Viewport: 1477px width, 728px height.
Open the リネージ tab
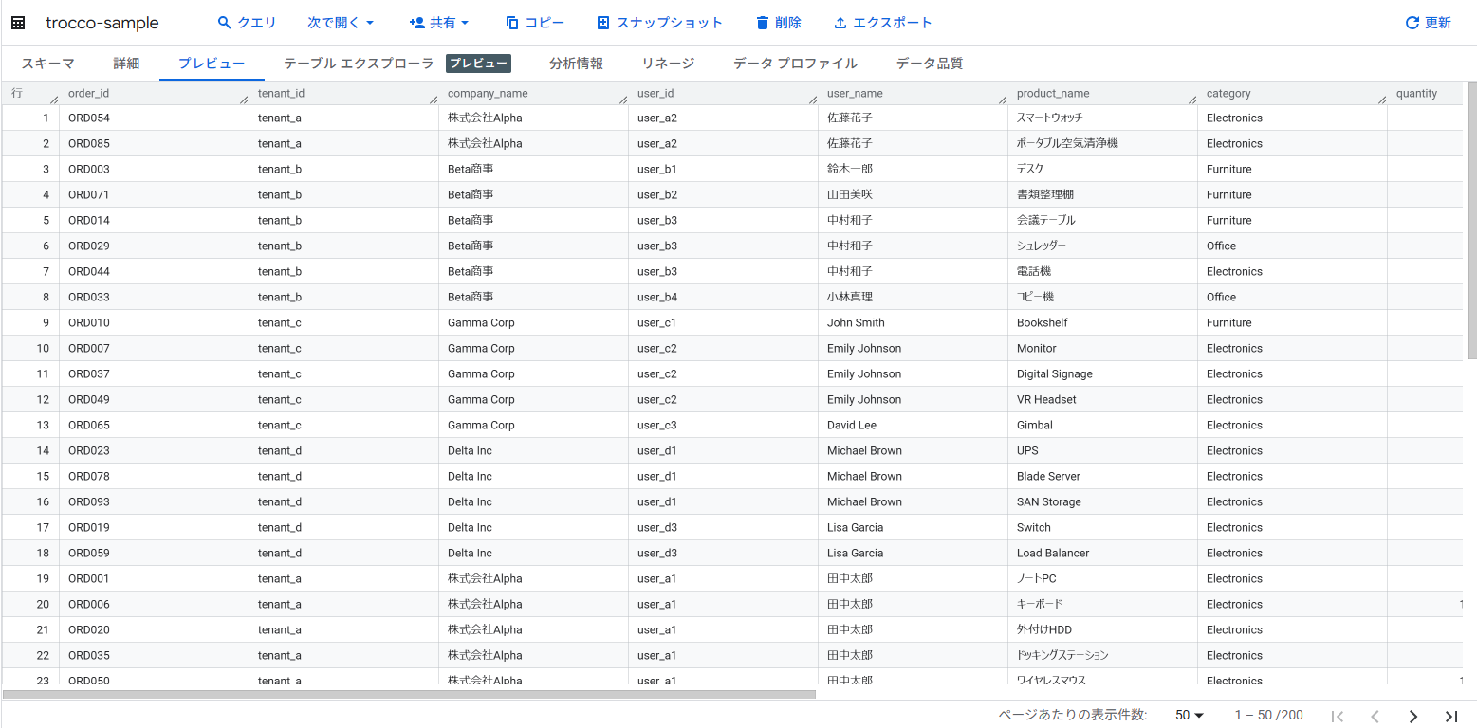coord(668,64)
